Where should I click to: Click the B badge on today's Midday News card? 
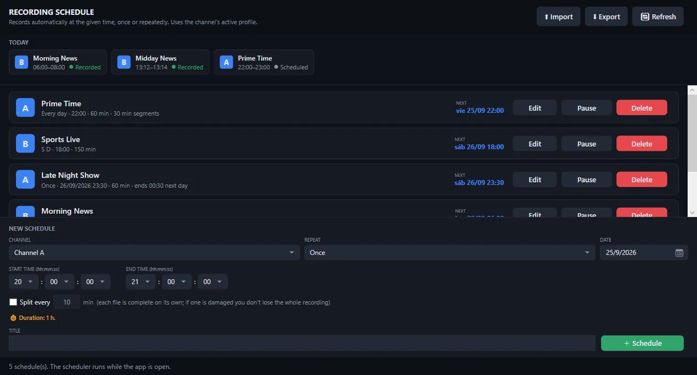[124, 62]
